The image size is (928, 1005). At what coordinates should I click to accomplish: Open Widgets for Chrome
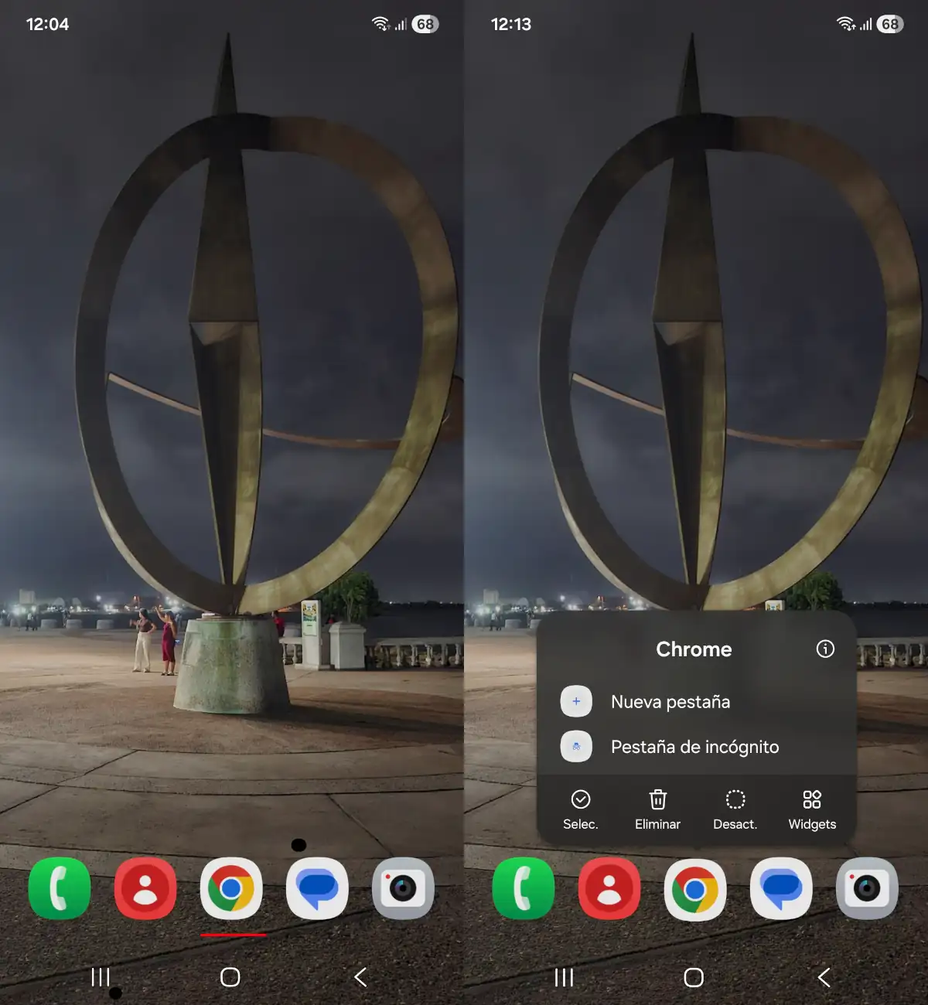point(812,809)
